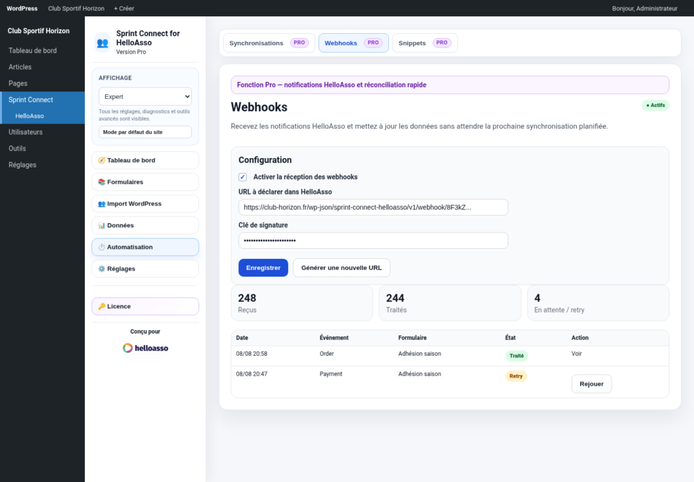
Task: Click the Événement column header
Action: click(333, 338)
